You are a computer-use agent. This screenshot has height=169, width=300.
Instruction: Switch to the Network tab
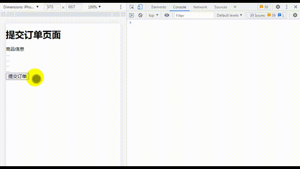200,7
